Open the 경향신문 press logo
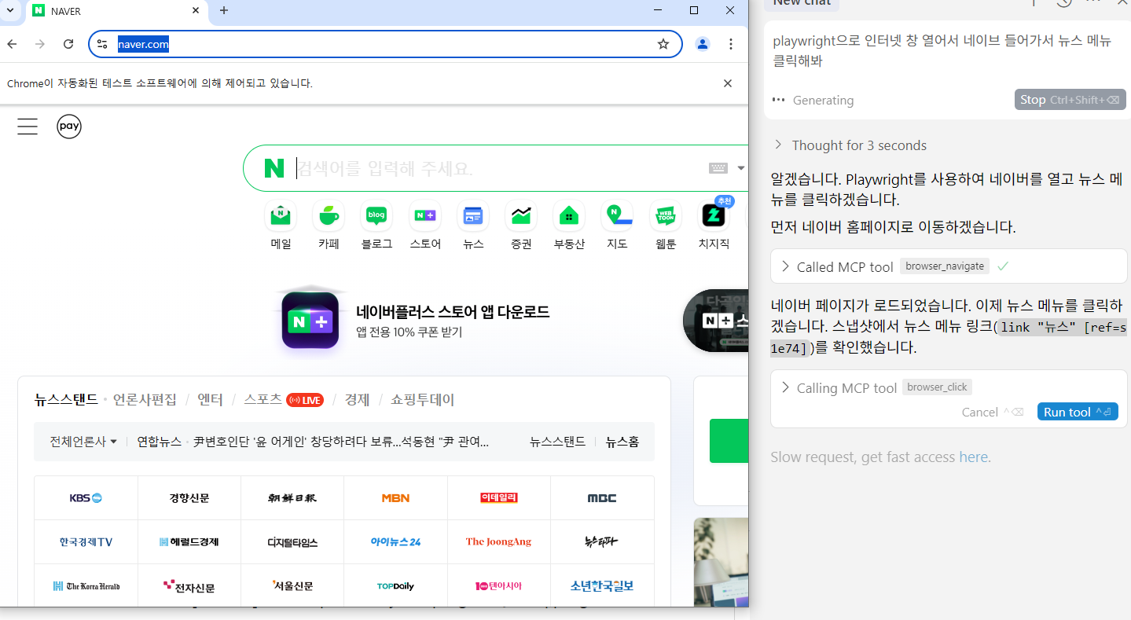The height and width of the screenshot is (620, 1131). [x=189, y=497]
